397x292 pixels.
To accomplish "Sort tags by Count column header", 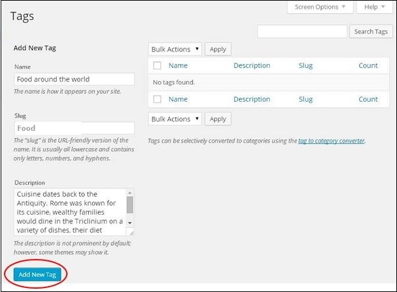I will pyautogui.click(x=368, y=65).
